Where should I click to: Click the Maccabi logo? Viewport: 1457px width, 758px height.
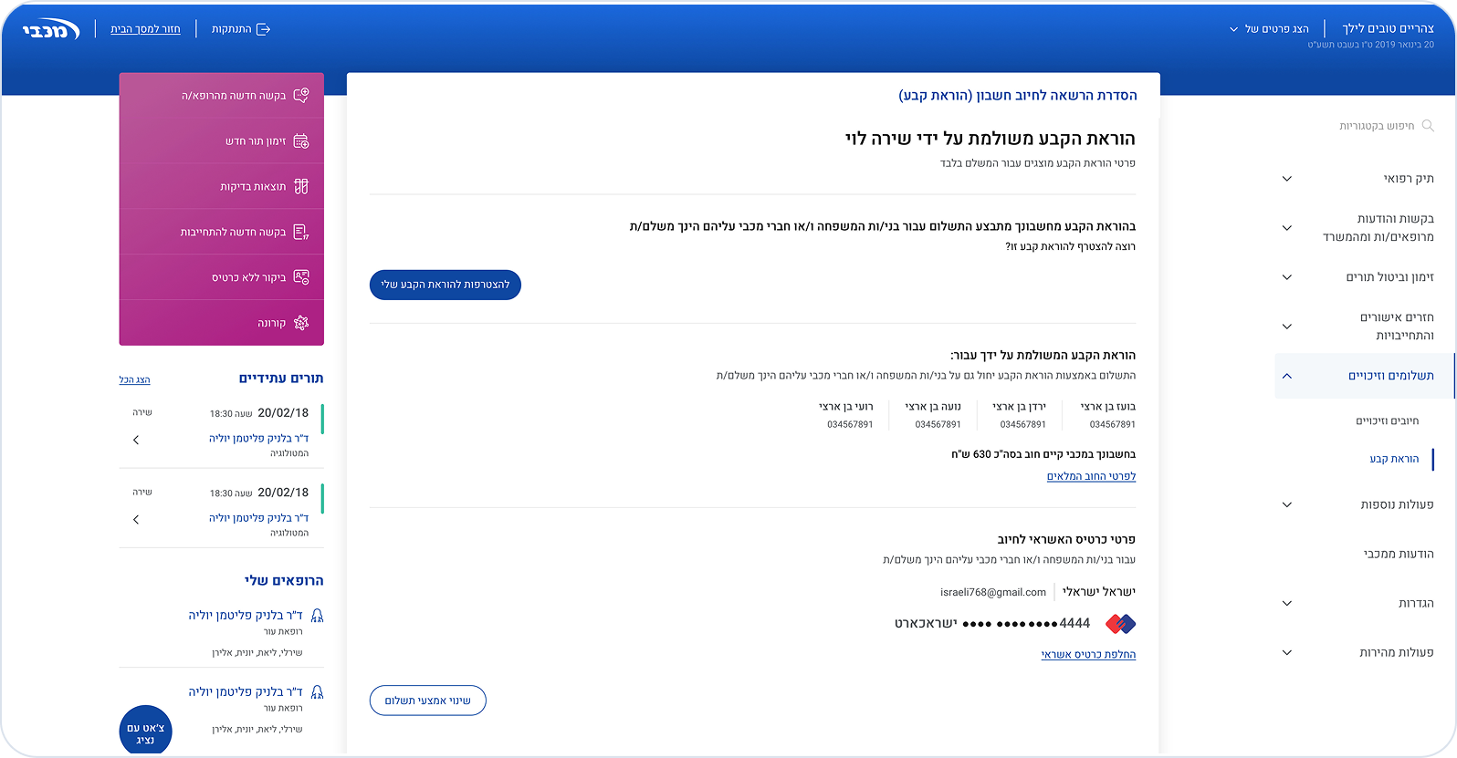click(51, 30)
